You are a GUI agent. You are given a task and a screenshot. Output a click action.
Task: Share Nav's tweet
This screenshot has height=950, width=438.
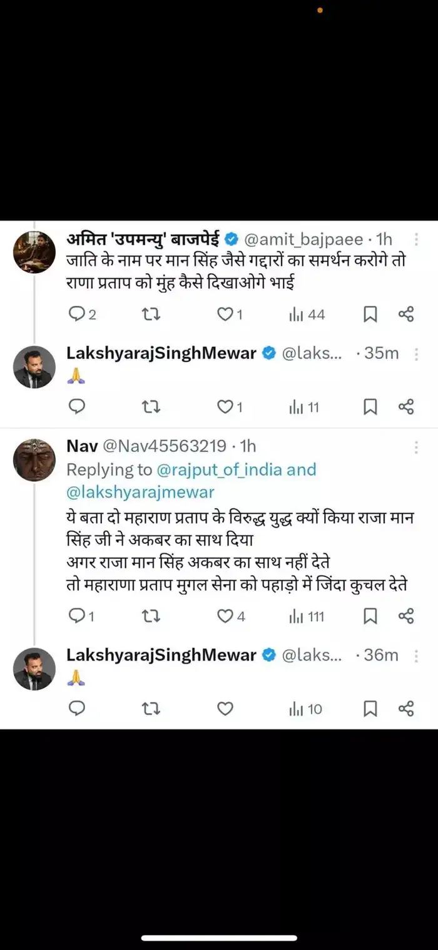click(405, 616)
